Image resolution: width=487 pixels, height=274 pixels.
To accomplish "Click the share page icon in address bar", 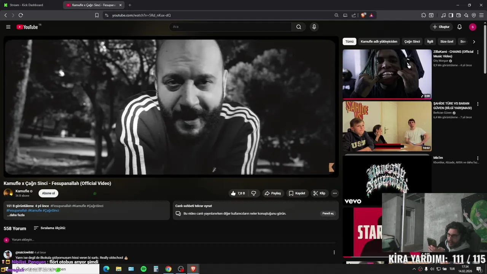I will coord(354,15).
